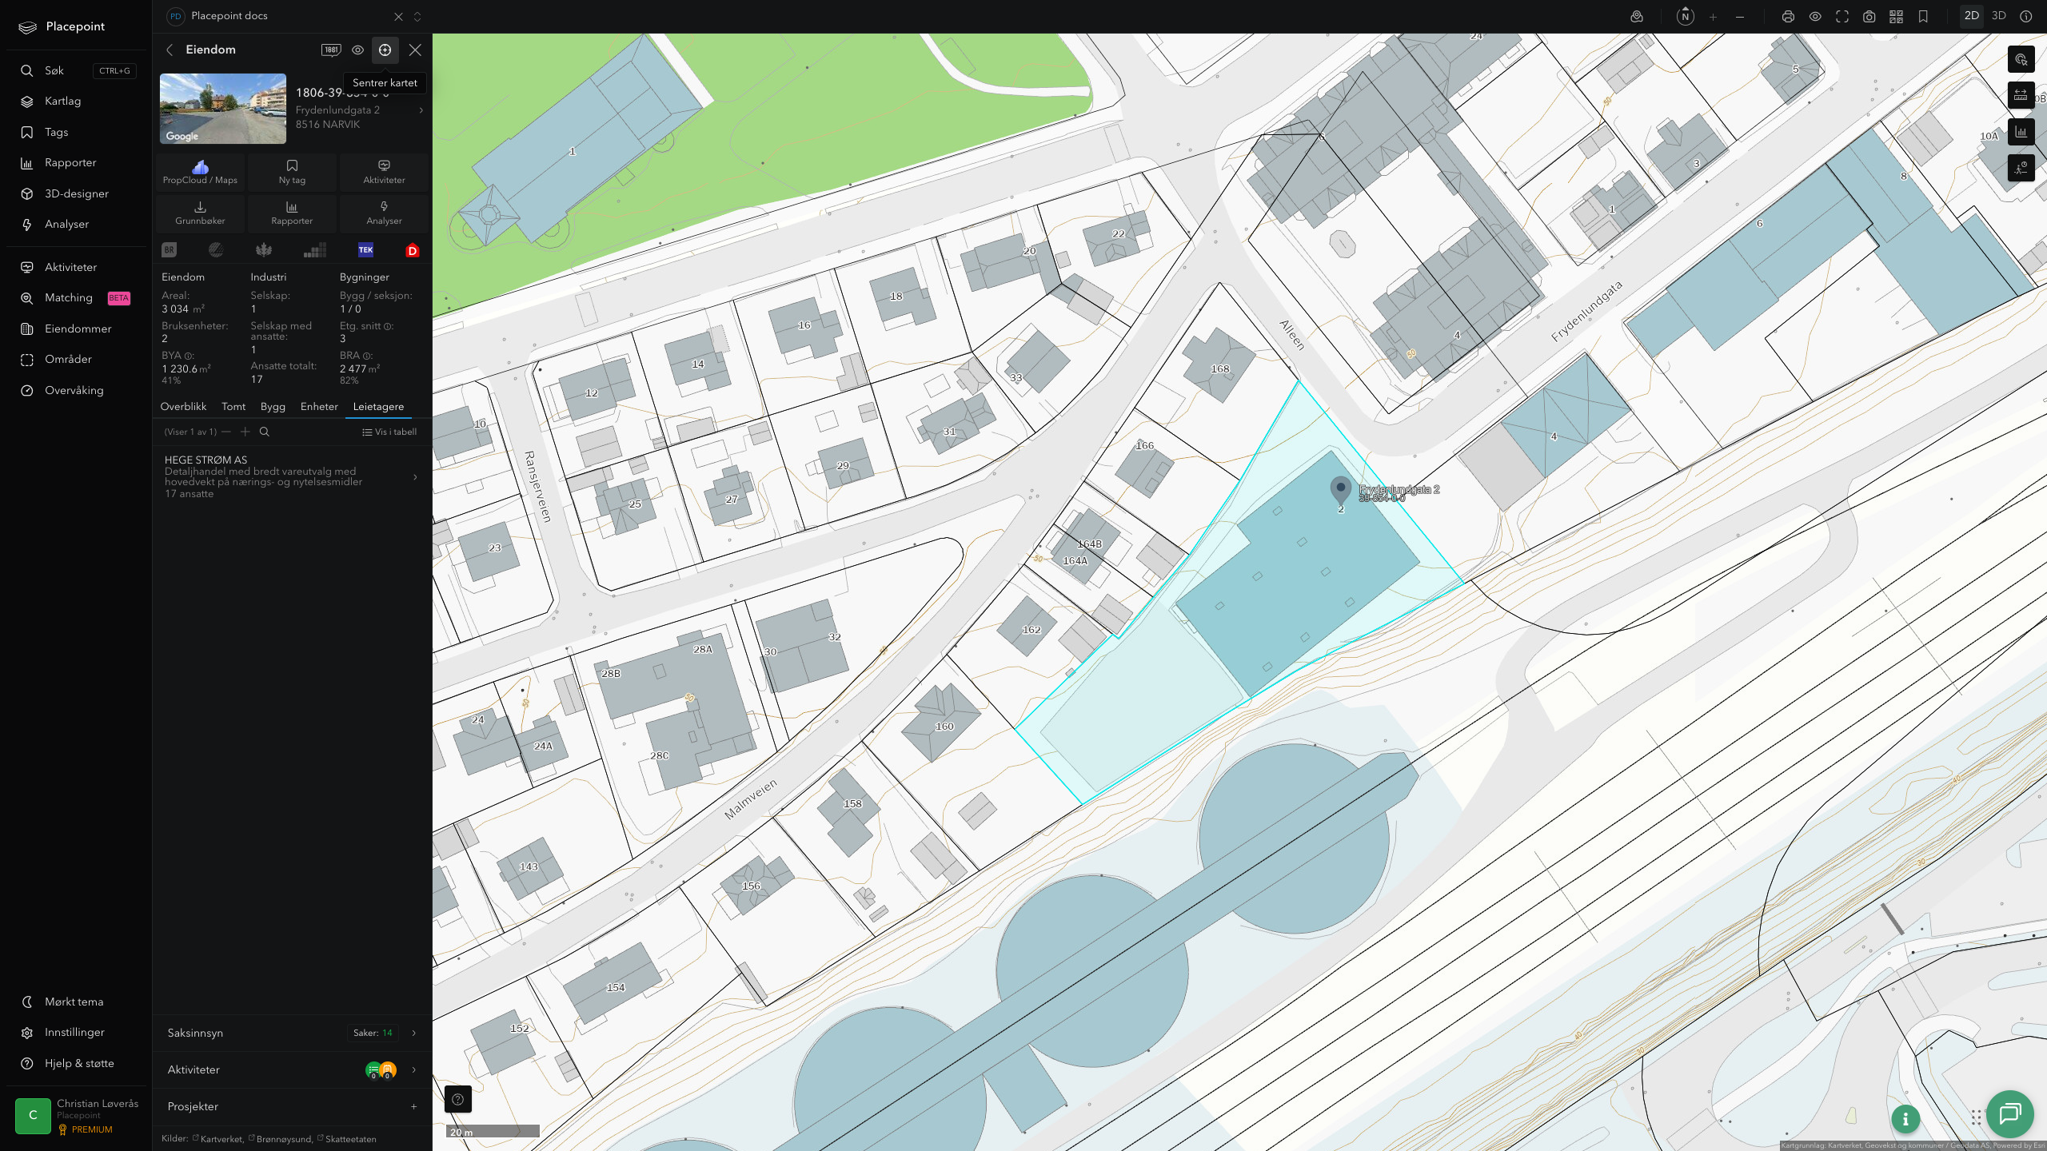2047x1151 pixels.
Task: Open the QR code icon
Action: click(1896, 17)
